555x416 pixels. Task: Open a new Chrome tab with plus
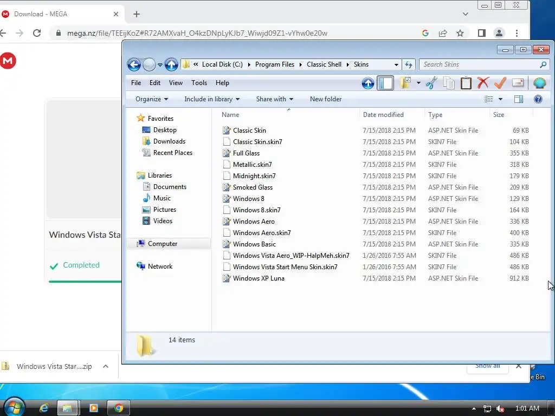click(x=137, y=14)
